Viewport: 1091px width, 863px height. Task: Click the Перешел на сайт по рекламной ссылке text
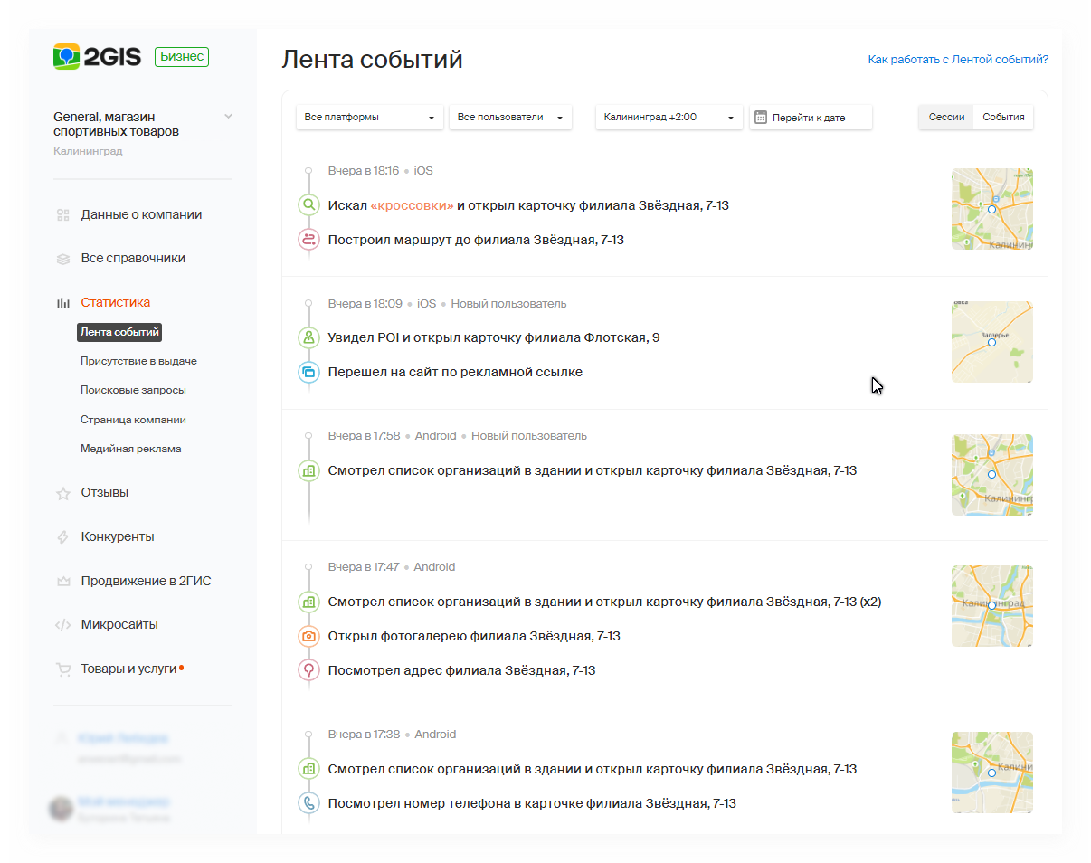(x=455, y=372)
